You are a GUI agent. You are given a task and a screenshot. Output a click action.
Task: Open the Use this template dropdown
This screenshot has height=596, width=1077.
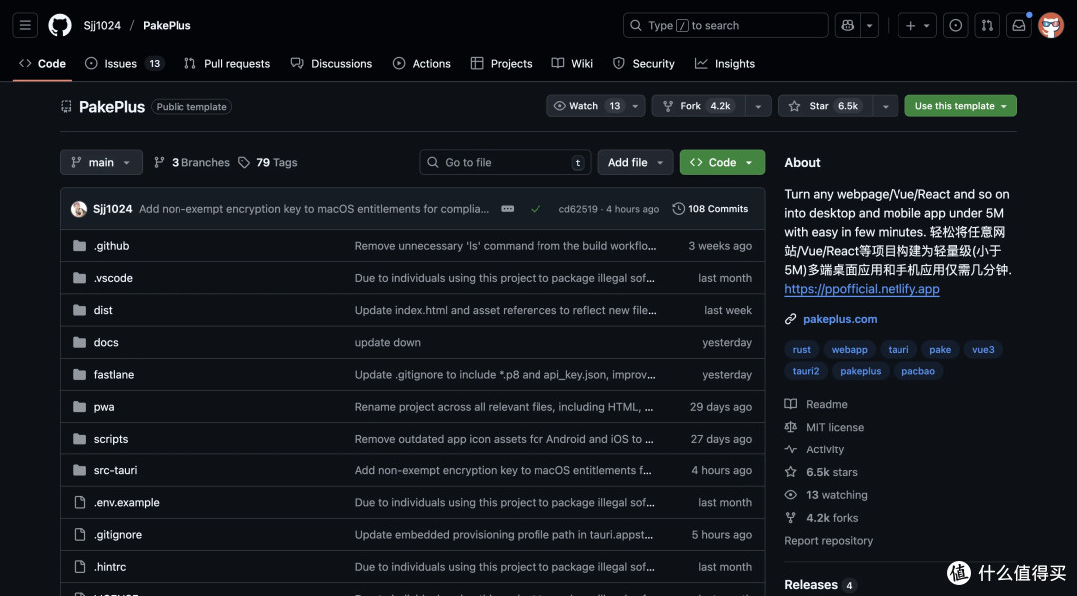coord(961,106)
